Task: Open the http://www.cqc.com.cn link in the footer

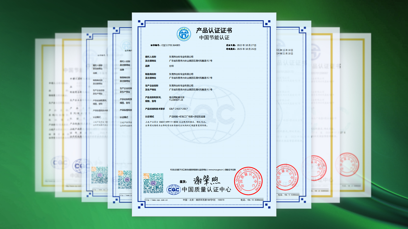Action: click(x=156, y=200)
